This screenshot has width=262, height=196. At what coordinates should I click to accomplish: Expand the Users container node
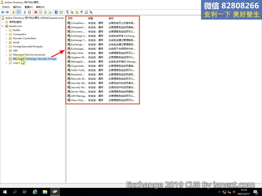coord(6,63)
